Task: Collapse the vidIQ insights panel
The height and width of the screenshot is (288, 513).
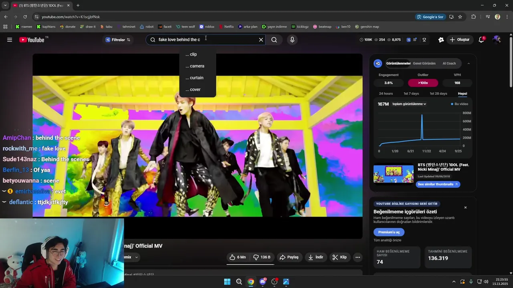Action: click(469, 64)
